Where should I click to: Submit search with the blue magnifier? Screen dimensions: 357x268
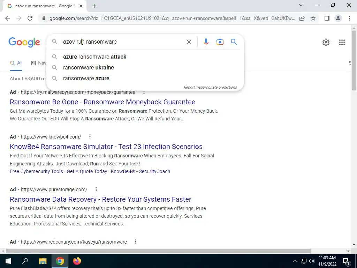pyautogui.click(x=234, y=42)
